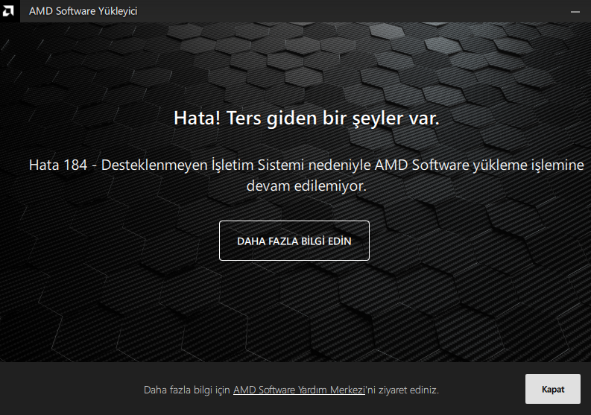
Task: Click DAHA FAZLA BİLGİ EDİN button
Action: point(294,241)
